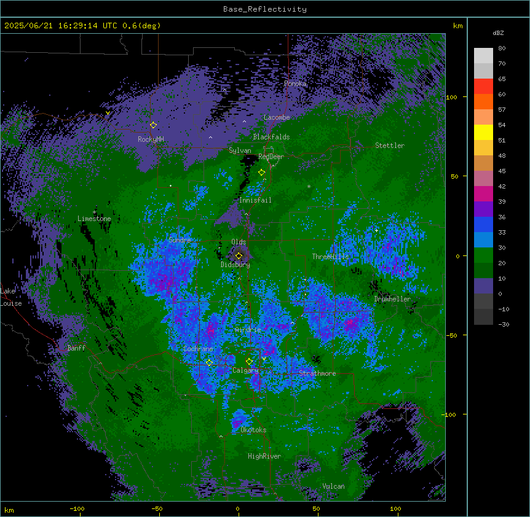Click the Sundre city label
Screen dimensions: 530x517
pos(180,240)
